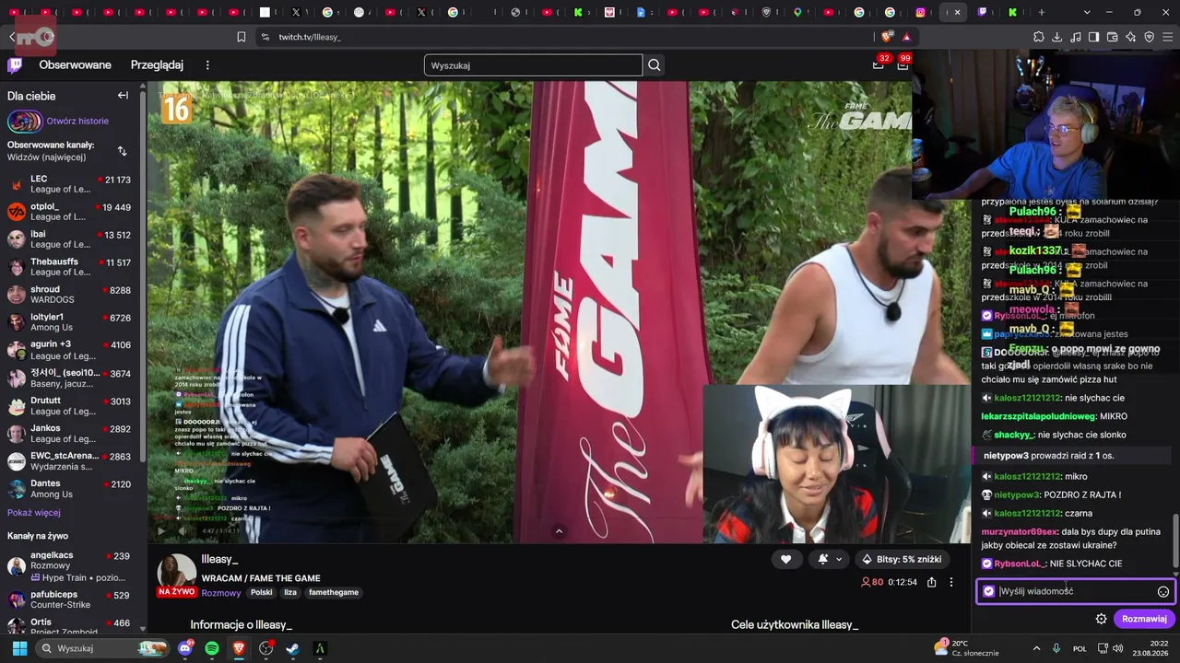The width and height of the screenshot is (1180, 663).
Task: Open notification bell dropdown for Illeasy_
Action: click(x=828, y=559)
